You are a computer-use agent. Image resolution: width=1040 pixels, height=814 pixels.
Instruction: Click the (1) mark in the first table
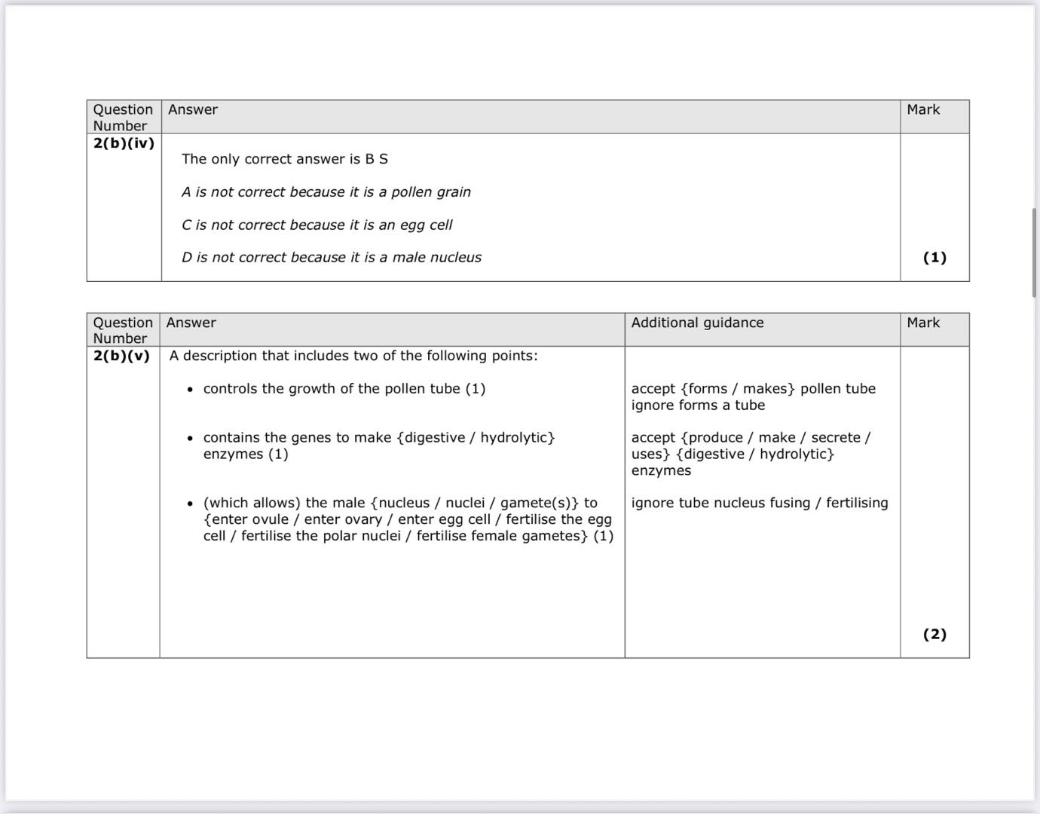pos(934,258)
